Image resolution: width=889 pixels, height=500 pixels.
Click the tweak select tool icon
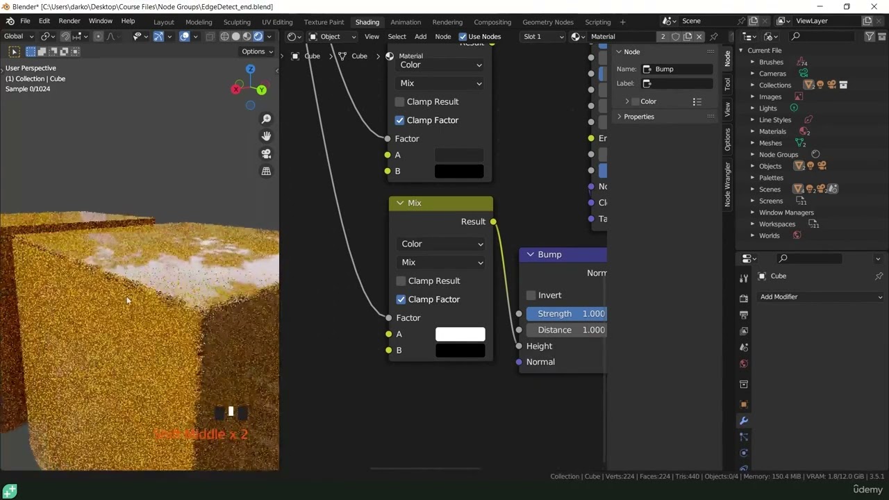[x=14, y=51]
